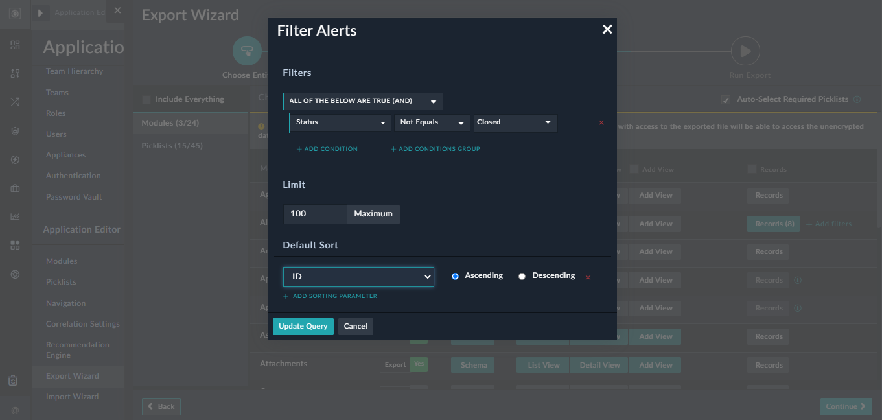Expand the Not Equals operator dropdown
The width and height of the screenshot is (882, 420).
click(x=432, y=122)
